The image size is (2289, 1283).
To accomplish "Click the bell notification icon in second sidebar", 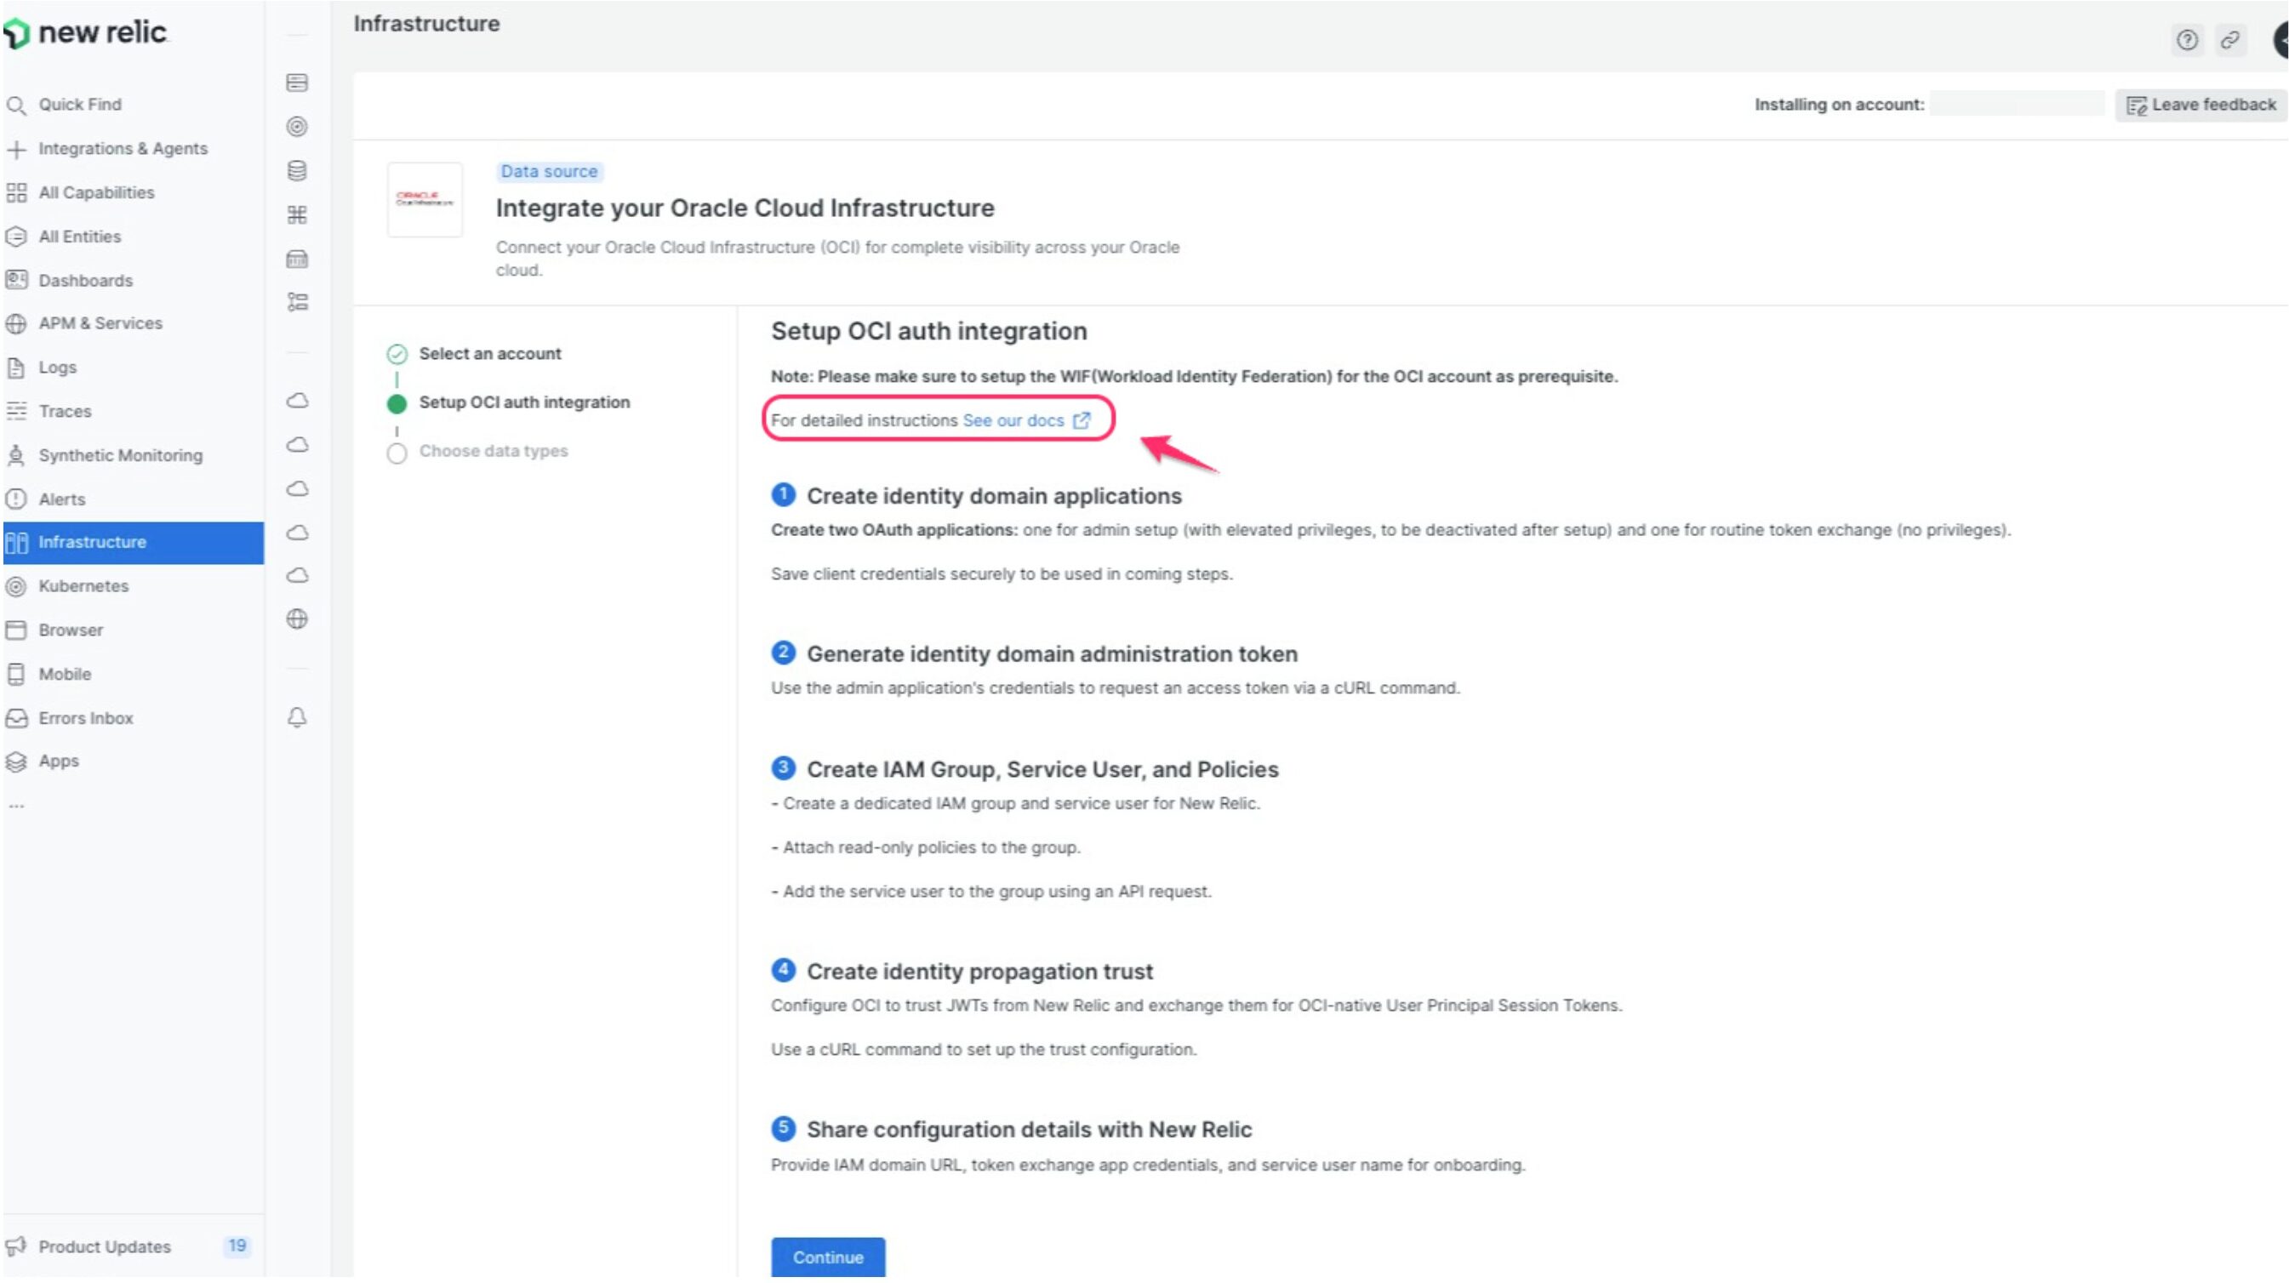I will point(297,717).
